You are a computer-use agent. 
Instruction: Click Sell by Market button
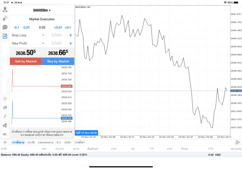(x=26, y=61)
